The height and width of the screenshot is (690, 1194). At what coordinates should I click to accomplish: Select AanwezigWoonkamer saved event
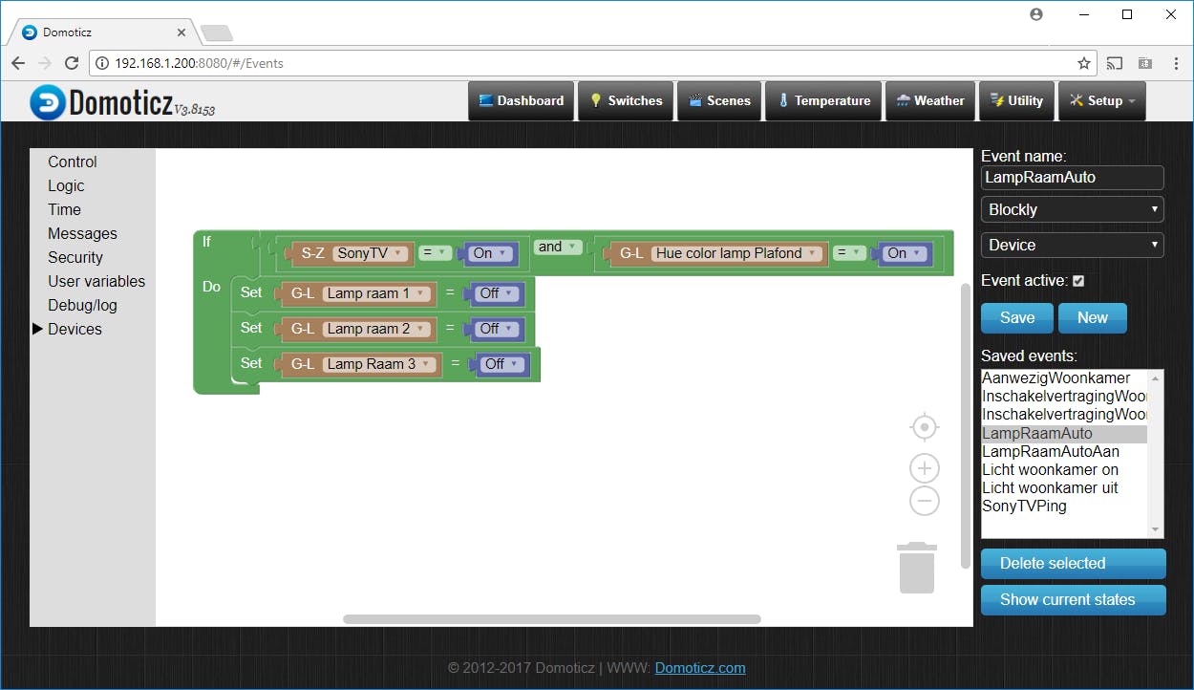[1064, 378]
